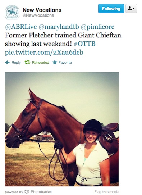
Task: Open the user actions dropdown
Action: tap(131, 9)
